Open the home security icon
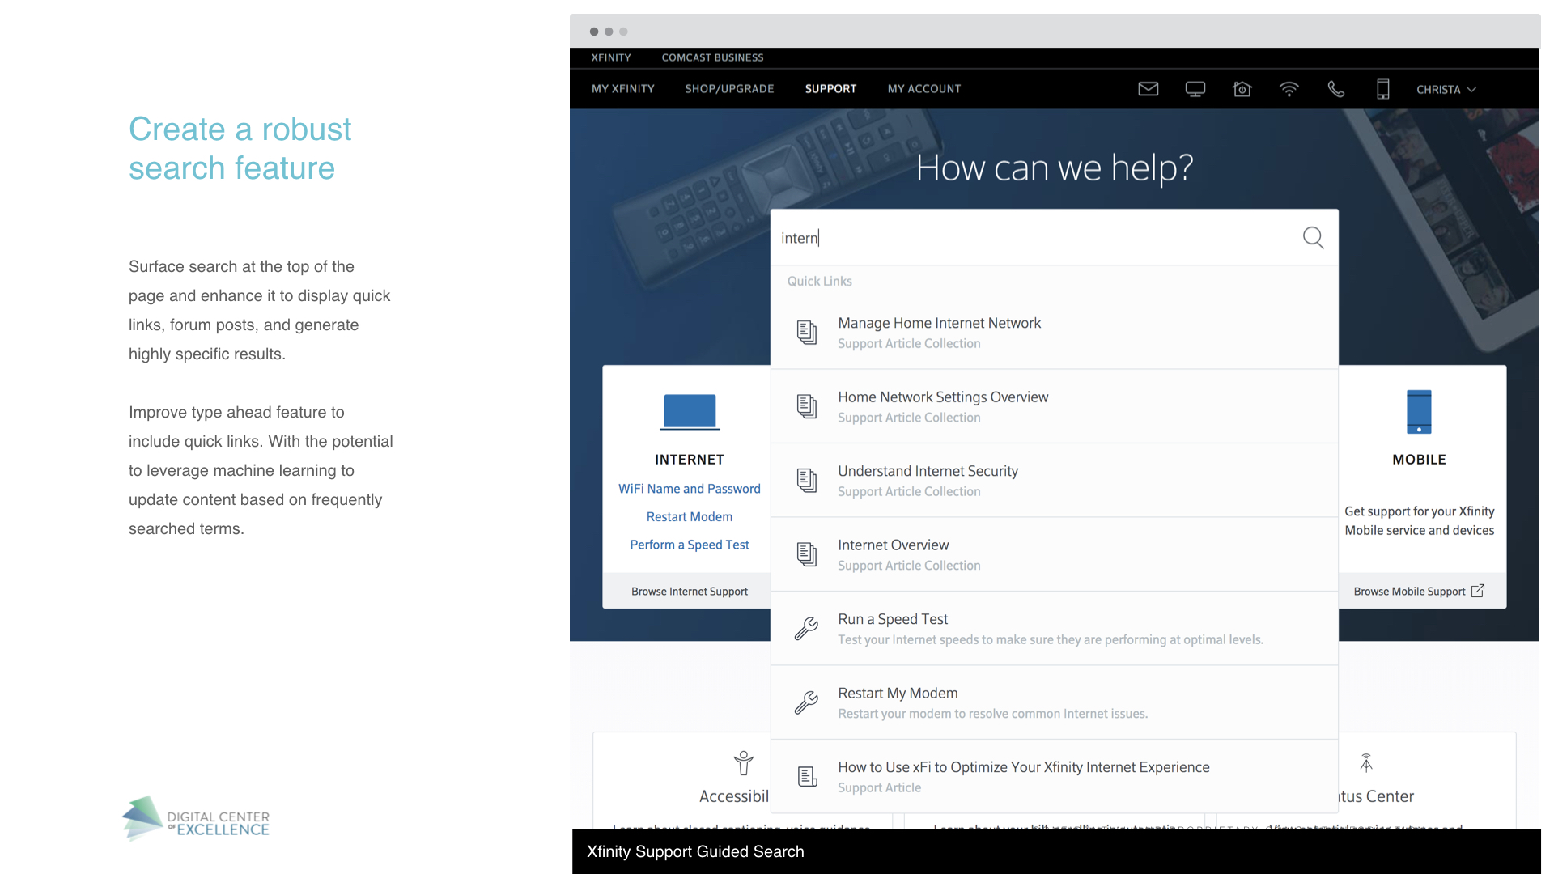 pyautogui.click(x=1242, y=89)
